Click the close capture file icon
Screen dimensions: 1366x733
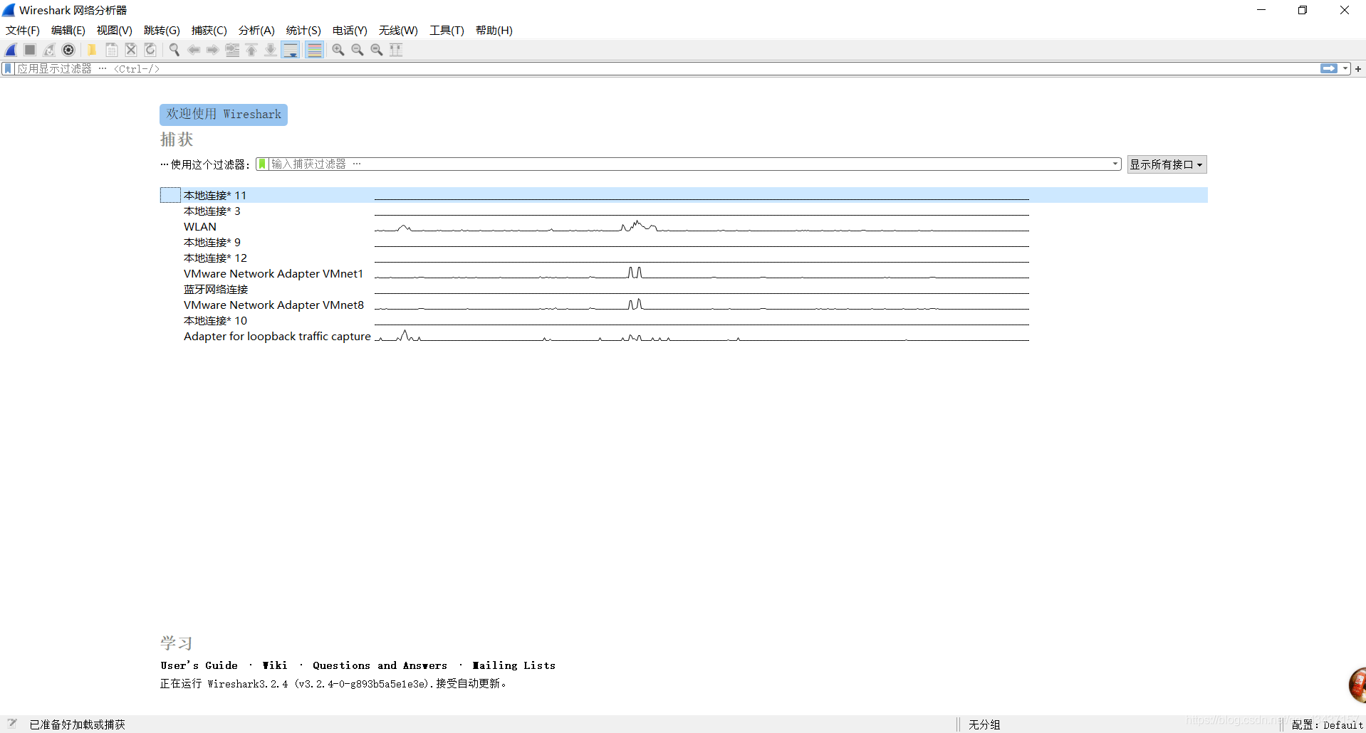tap(131, 50)
